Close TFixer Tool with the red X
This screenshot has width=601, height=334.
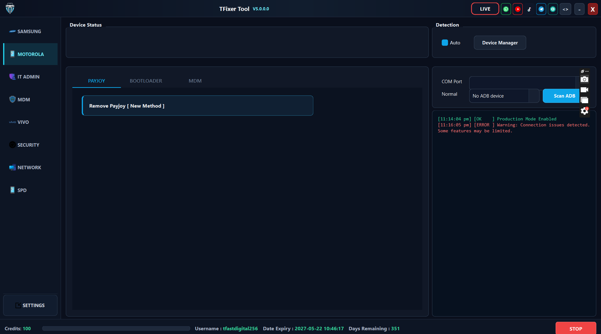pos(593,9)
